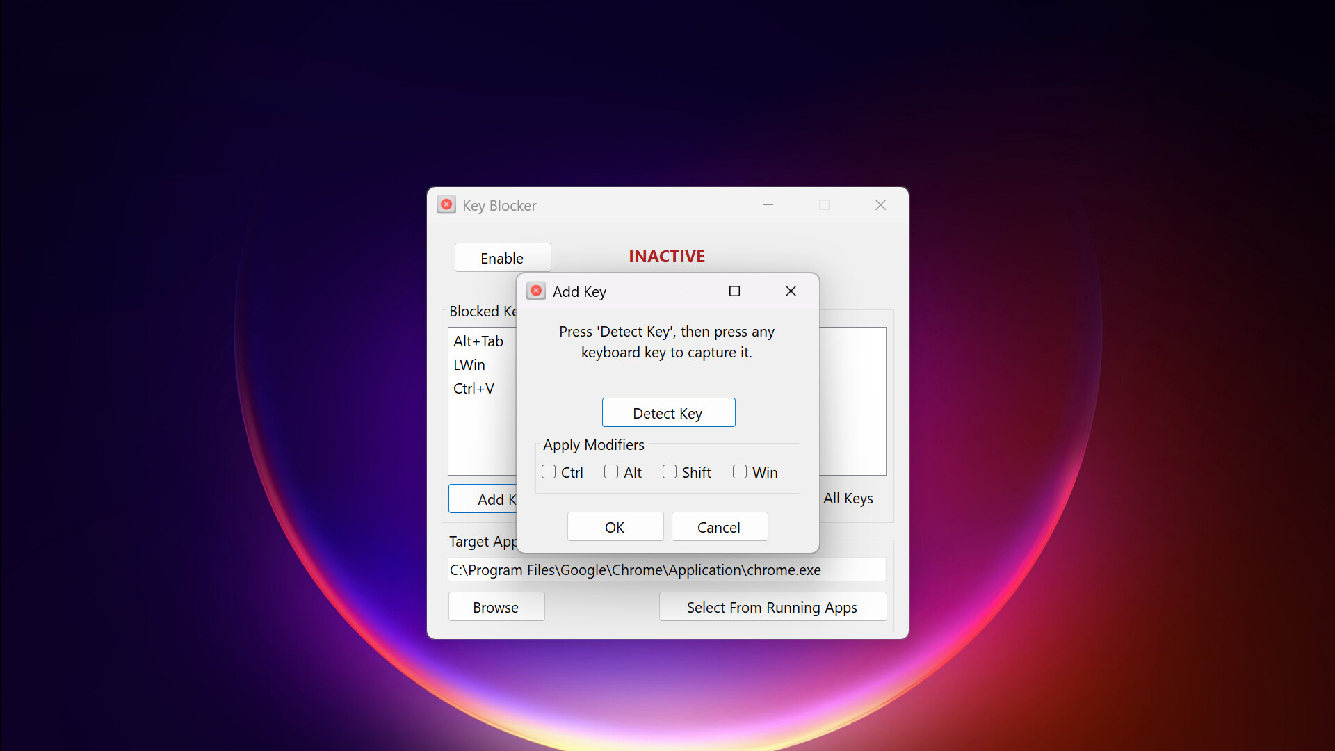Maximize the Add Key dialog

click(734, 291)
